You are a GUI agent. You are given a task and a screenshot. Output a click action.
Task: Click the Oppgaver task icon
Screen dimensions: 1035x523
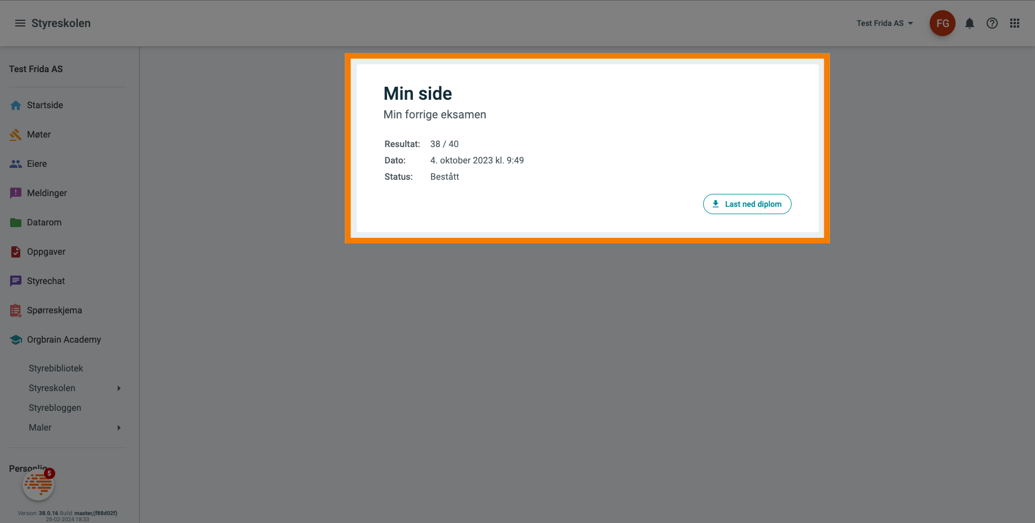tap(16, 252)
